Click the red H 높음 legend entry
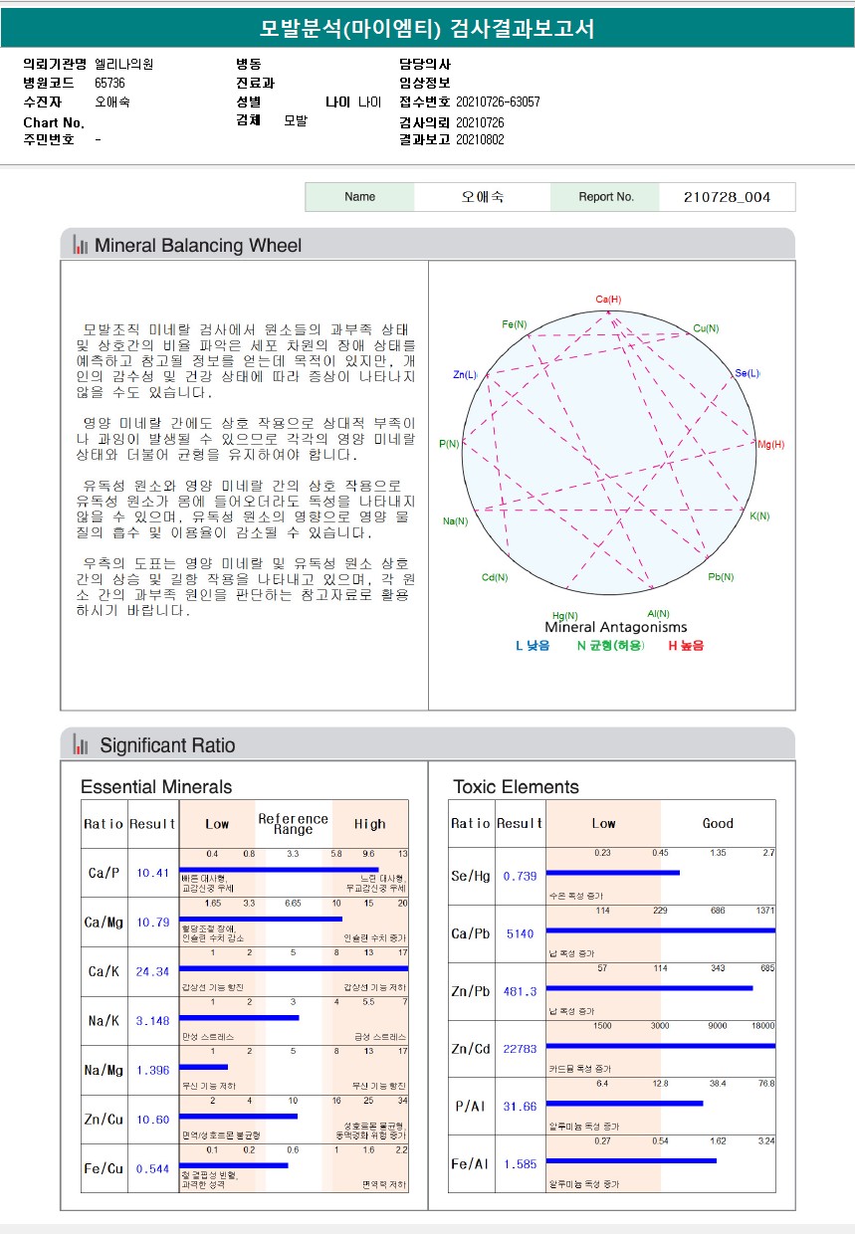855x1234 pixels. pos(686,646)
